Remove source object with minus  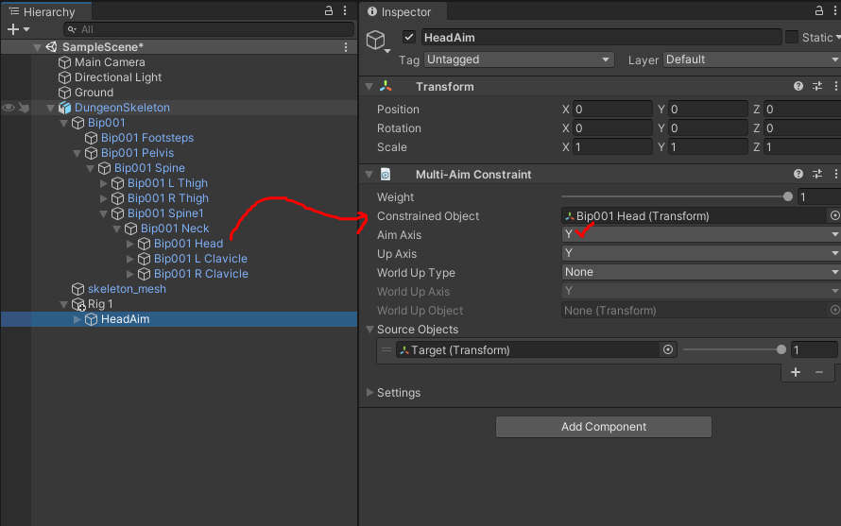point(819,372)
